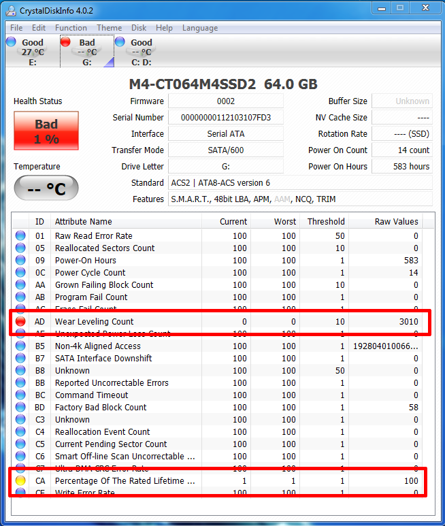Screen dimensions: 445x526
Task: Click the red Bad 1 % health status button
Action: (x=46, y=131)
